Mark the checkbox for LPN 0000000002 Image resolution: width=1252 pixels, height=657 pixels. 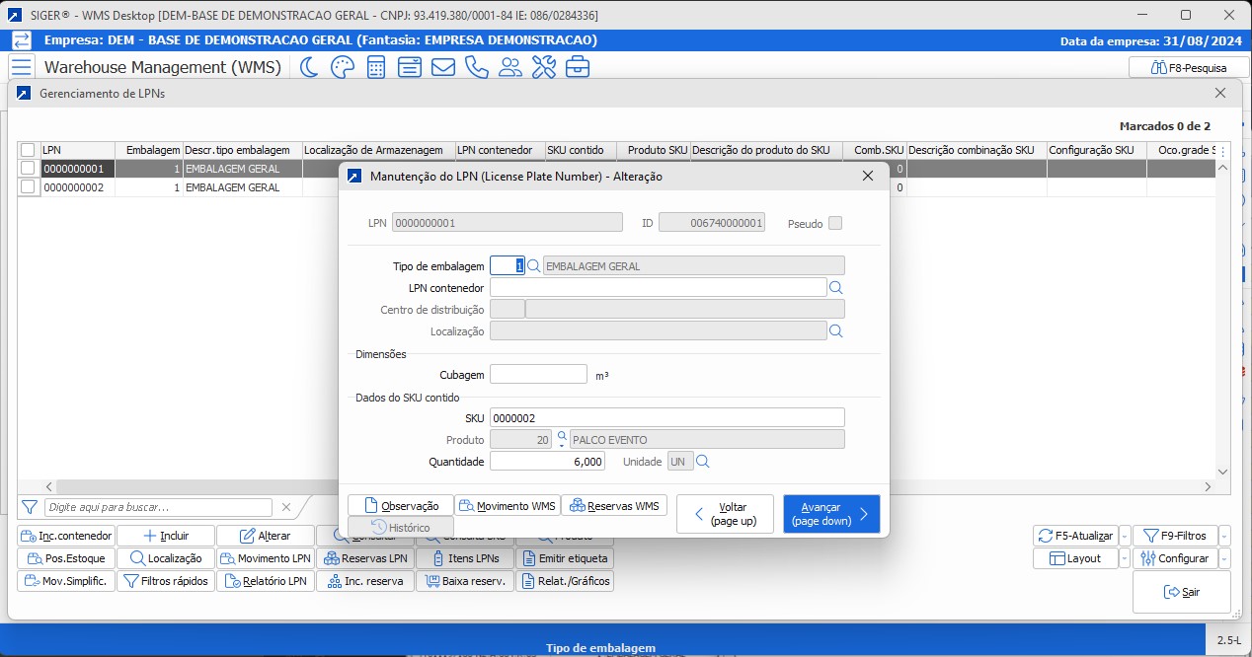(x=28, y=186)
